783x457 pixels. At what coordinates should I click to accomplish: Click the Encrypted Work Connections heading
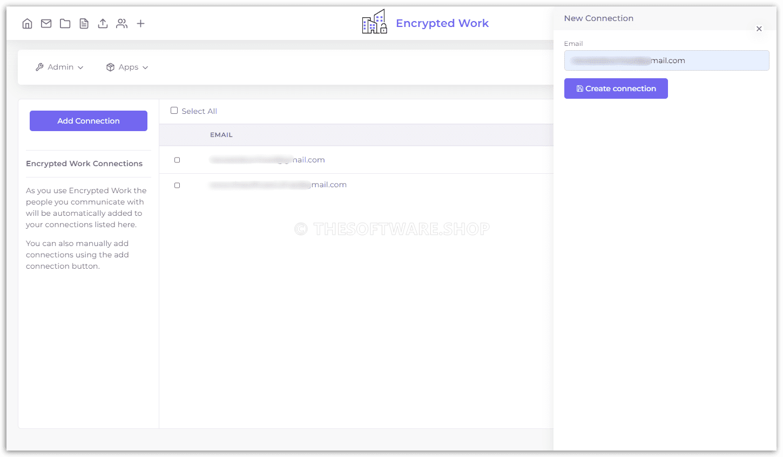tap(84, 163)
